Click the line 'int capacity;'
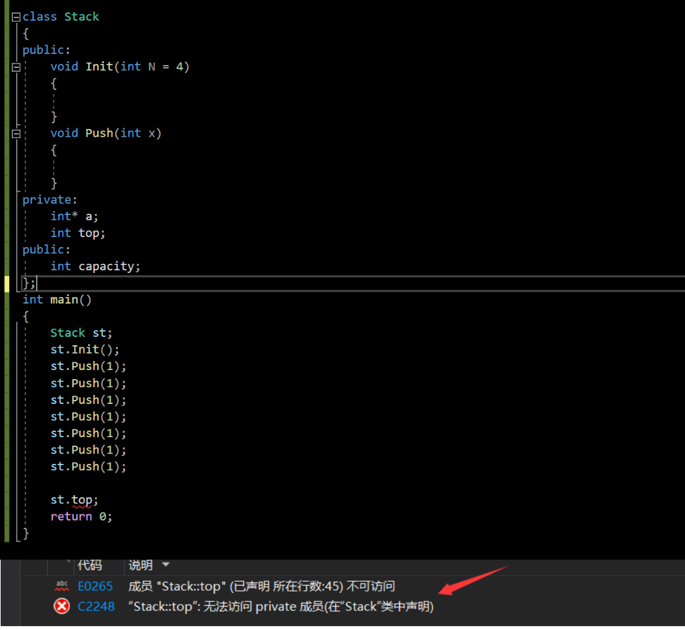The width and height of the screenshot is (685, 630). (95, 266)
